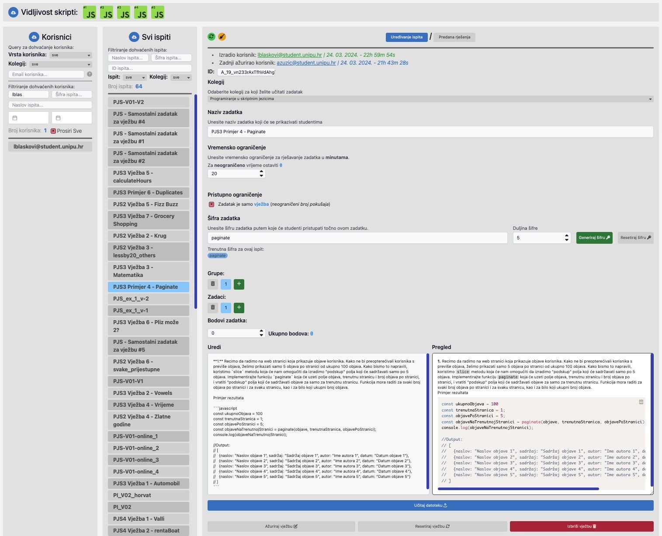
Task: Click the green refresh icon
Action: point(212,37)
